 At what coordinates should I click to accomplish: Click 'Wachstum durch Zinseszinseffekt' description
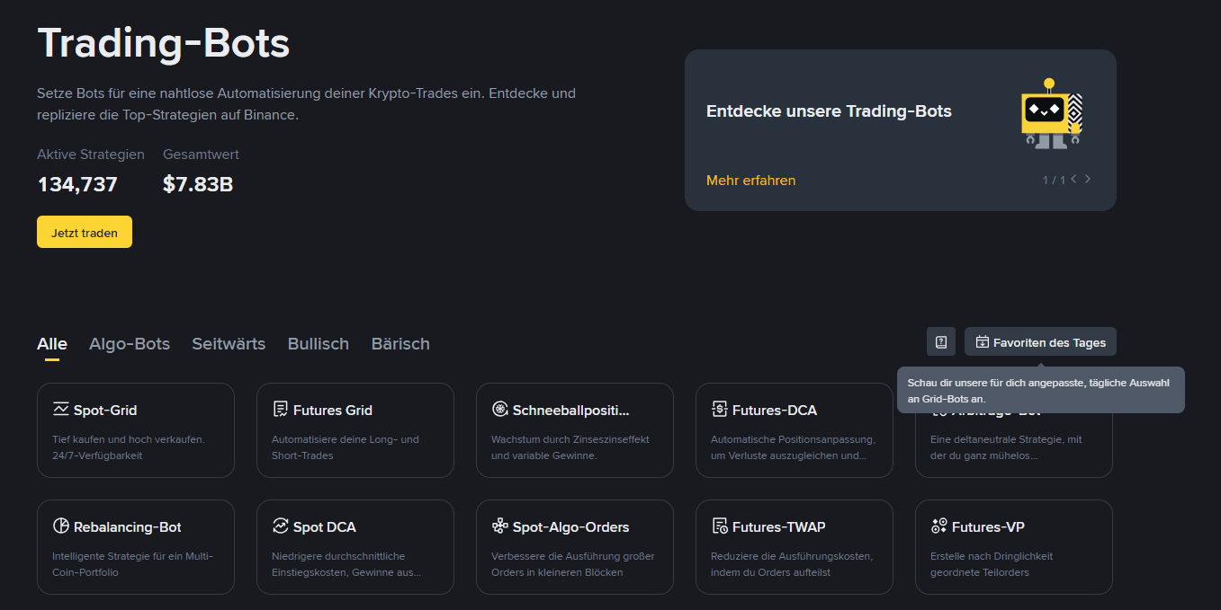(x=570, y=447)
